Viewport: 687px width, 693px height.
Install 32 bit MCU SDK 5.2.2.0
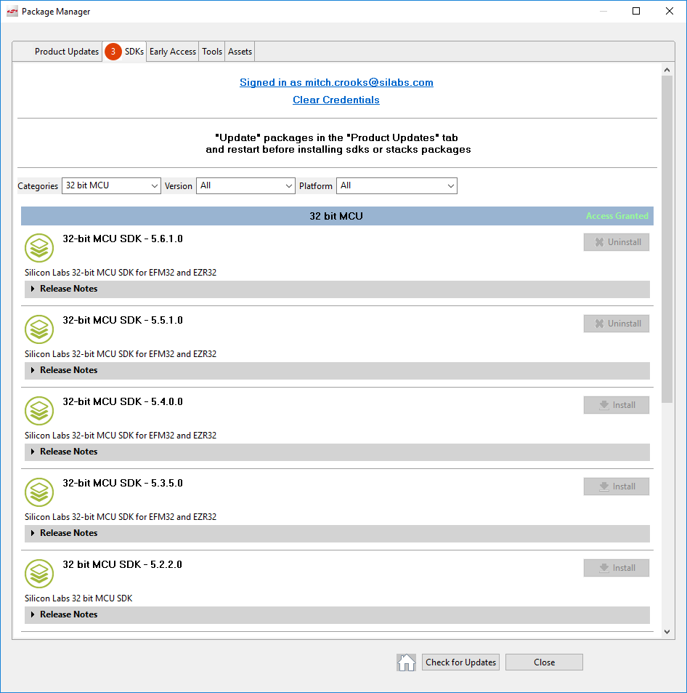617,568
